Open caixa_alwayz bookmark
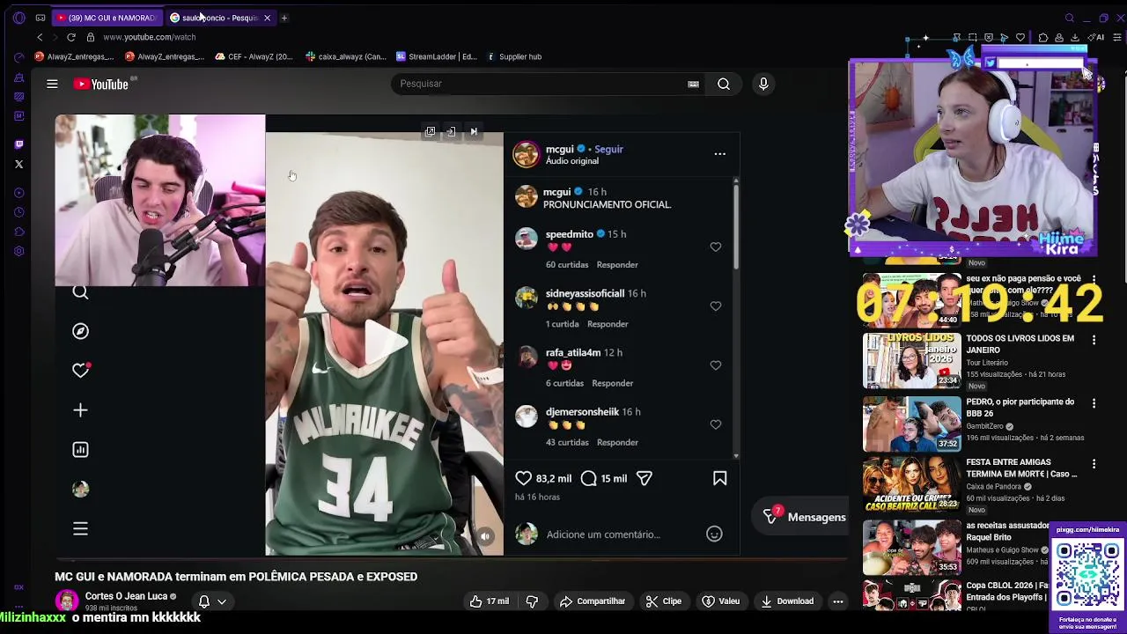The height and width of the screenshot is (634, 1127). 345,56
